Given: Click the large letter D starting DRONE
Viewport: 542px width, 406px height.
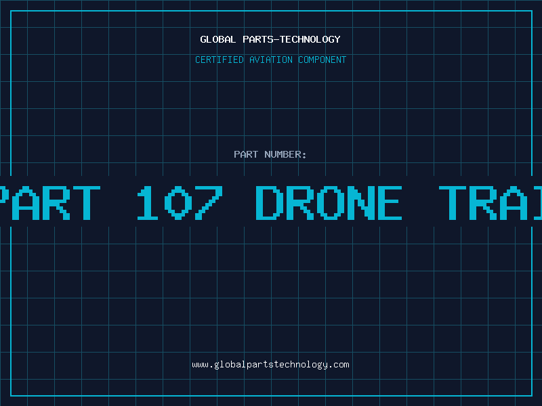Looking at the screenshot, I should point(269,202).
